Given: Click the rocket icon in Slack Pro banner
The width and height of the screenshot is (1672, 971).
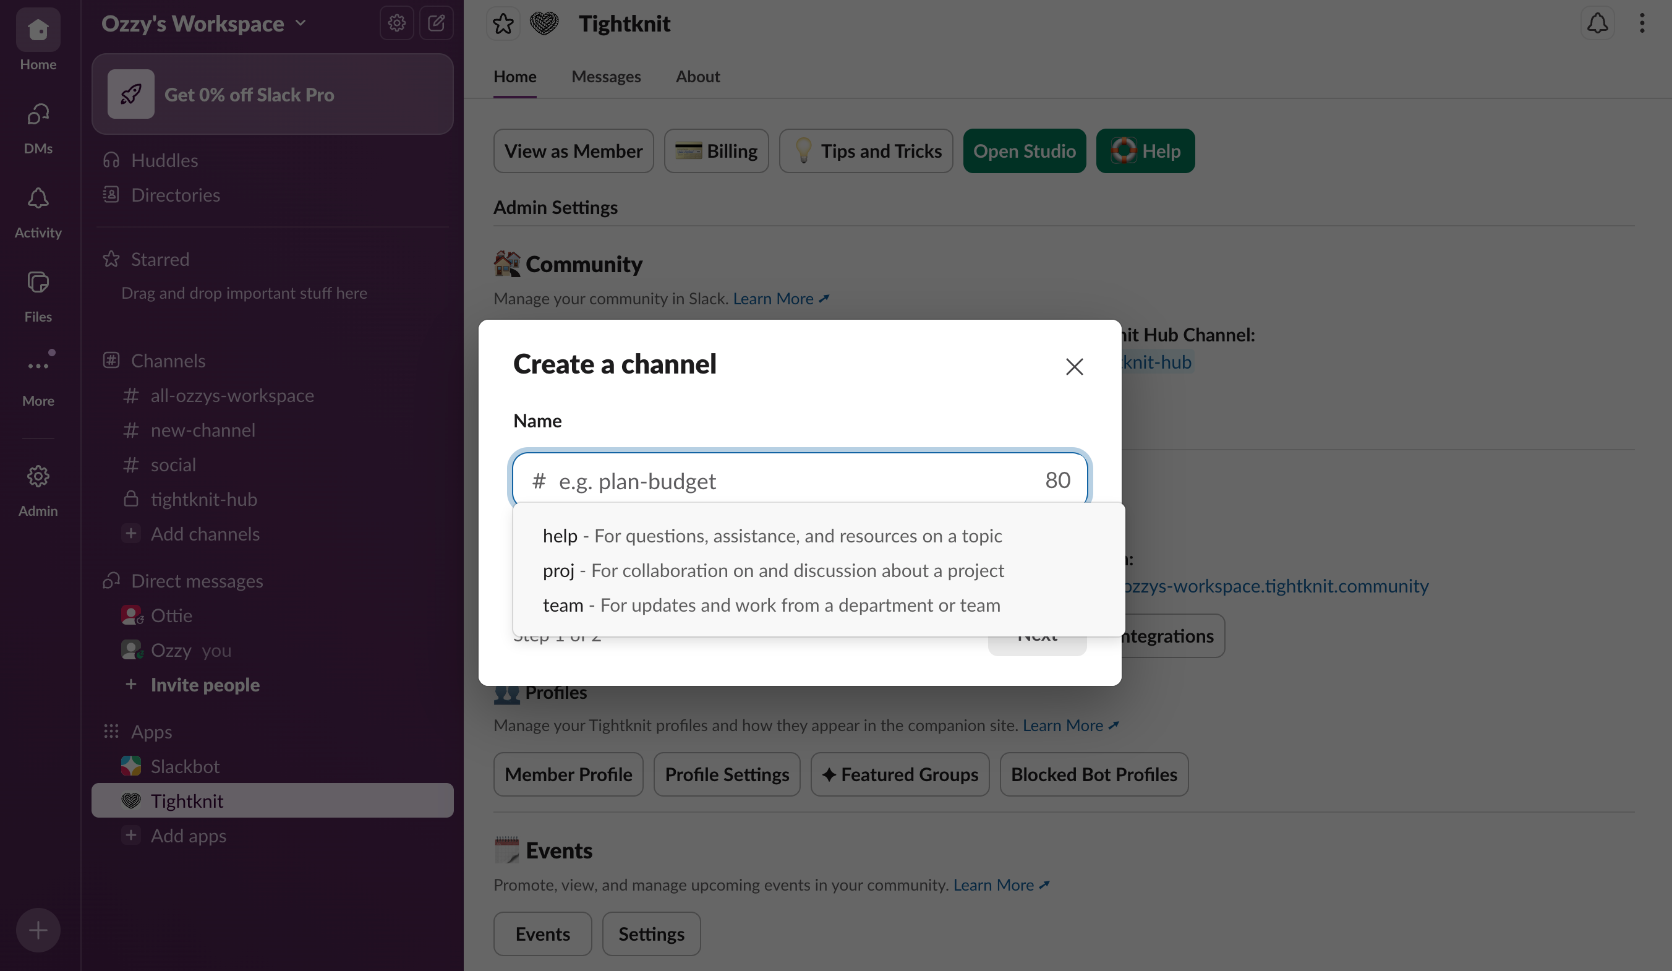Looking at the screenshot, I should click(130, 94).
